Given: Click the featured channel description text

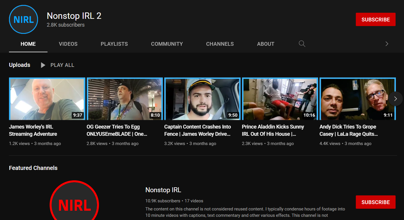Looking at the screenshot, I should tap(245, 212).
